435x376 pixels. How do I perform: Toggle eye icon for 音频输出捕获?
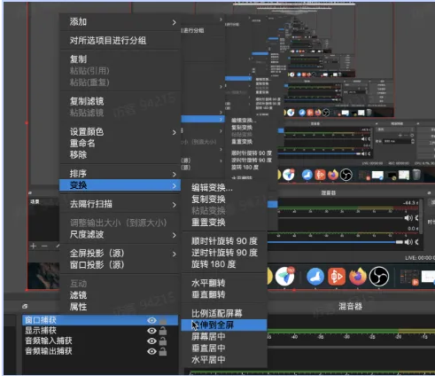click(151, 351)
